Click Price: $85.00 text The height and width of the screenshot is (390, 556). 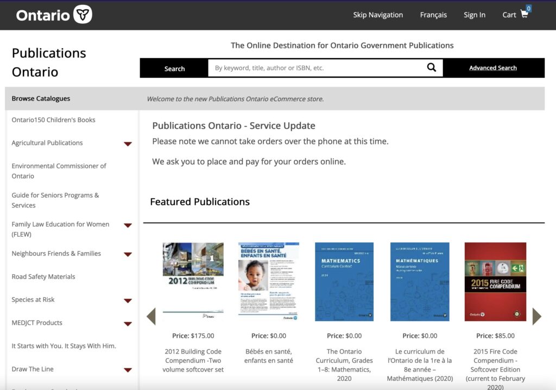coord(495,336)
